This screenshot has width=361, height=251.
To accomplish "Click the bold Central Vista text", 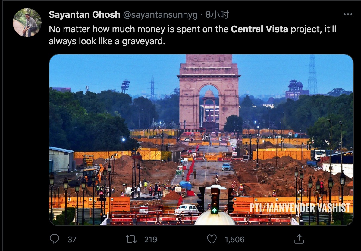I will [x=259, y=29].
